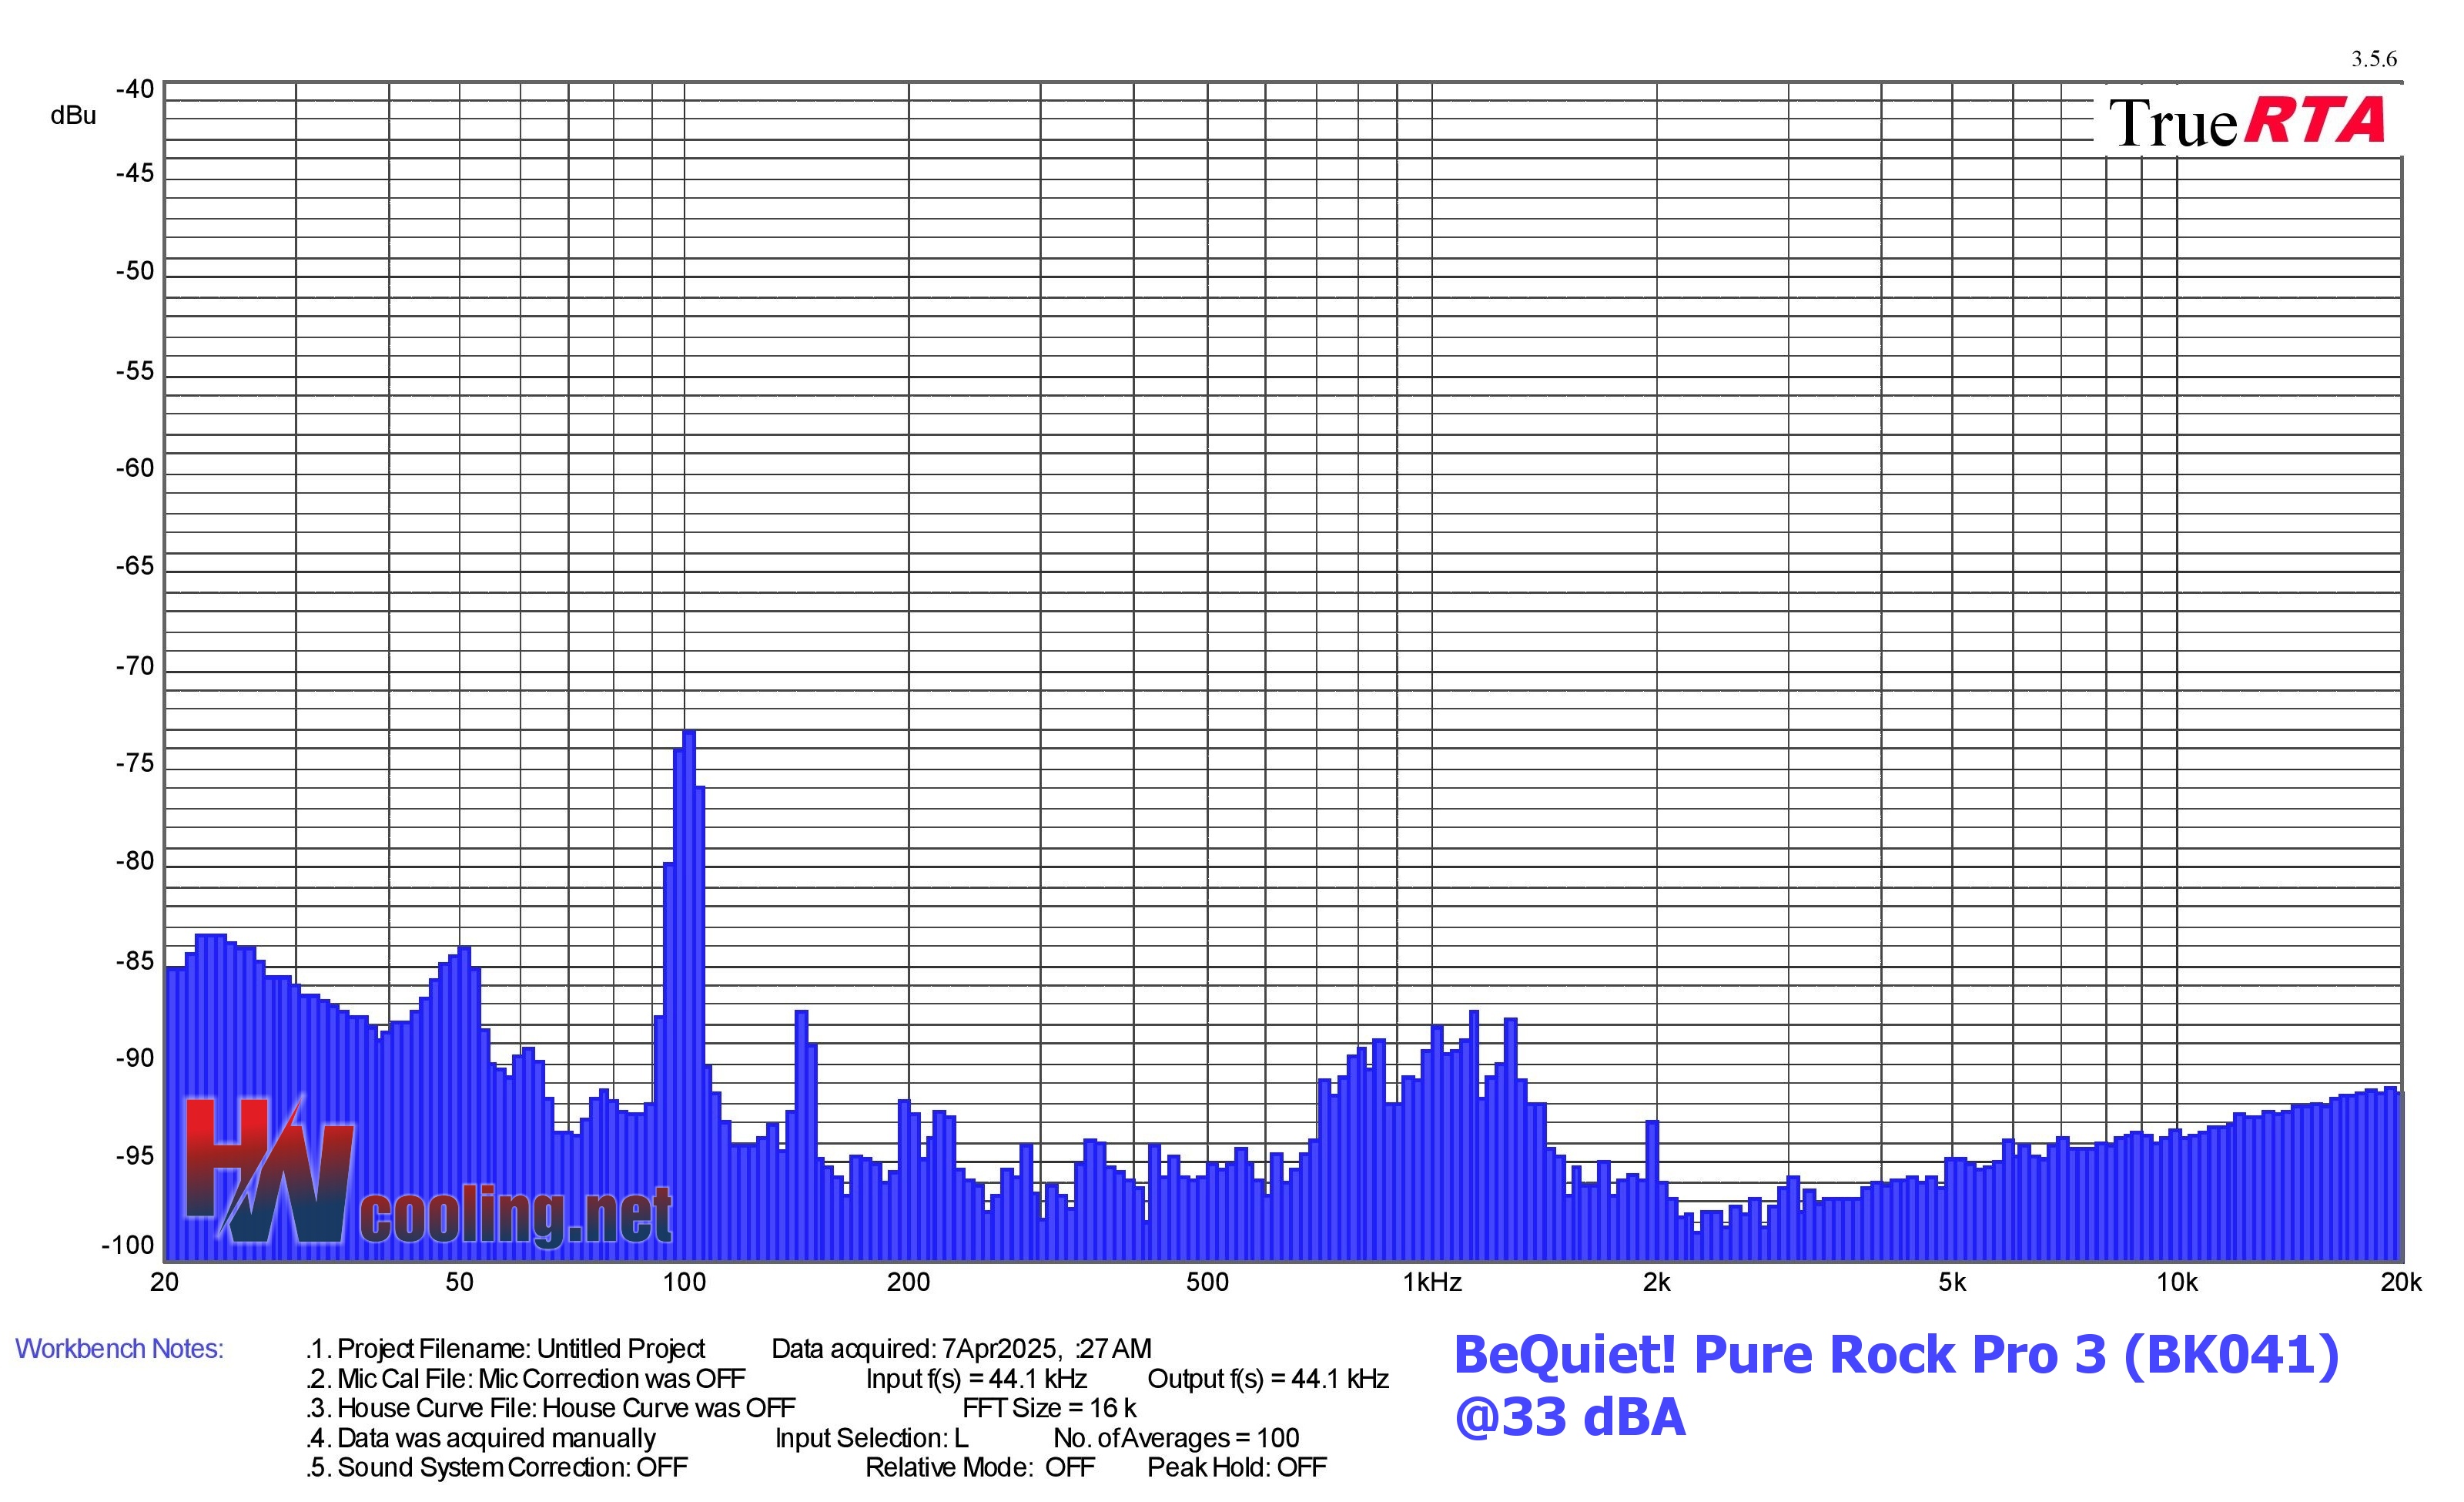Select the -40 level label on the vertical axis
The height and width of the screenshot is (1502, 2464).
point(135,90)
